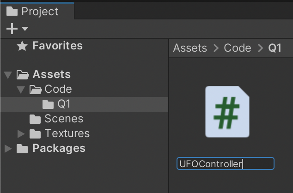Click the Favorites star icon
293x193 pixels.
point(22,46)
